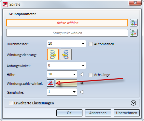
Task: Click the triangle arrow next to Höhe
Action: click(x=81, y=74)
